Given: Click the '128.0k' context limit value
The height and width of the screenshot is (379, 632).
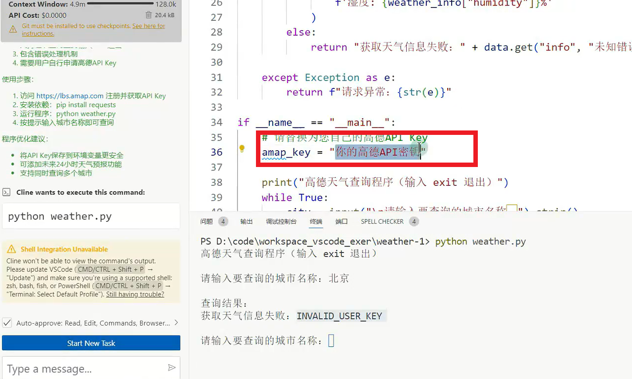Looking at the screenshot, I should click(166, 4).
